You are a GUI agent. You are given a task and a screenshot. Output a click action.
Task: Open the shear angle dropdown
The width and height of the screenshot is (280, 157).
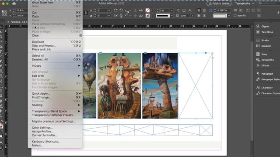click(x=109, y=16)
